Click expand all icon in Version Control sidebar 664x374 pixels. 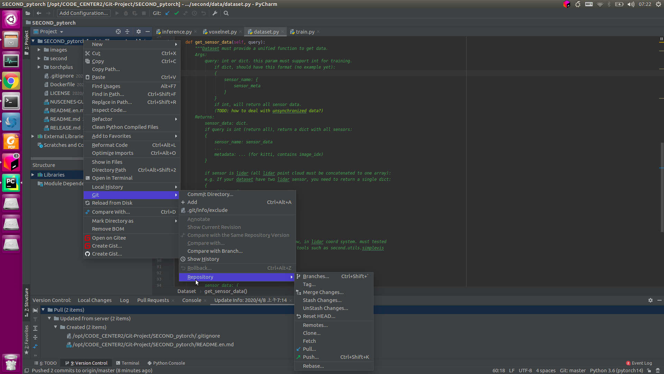pyautogui.click(x=35, y=328)
